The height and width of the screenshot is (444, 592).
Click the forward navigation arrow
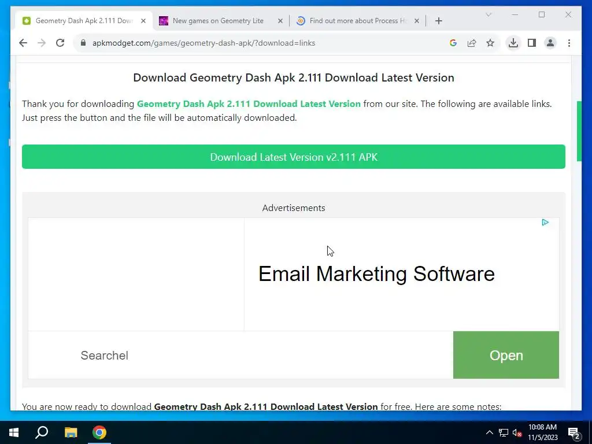point(42,43)
